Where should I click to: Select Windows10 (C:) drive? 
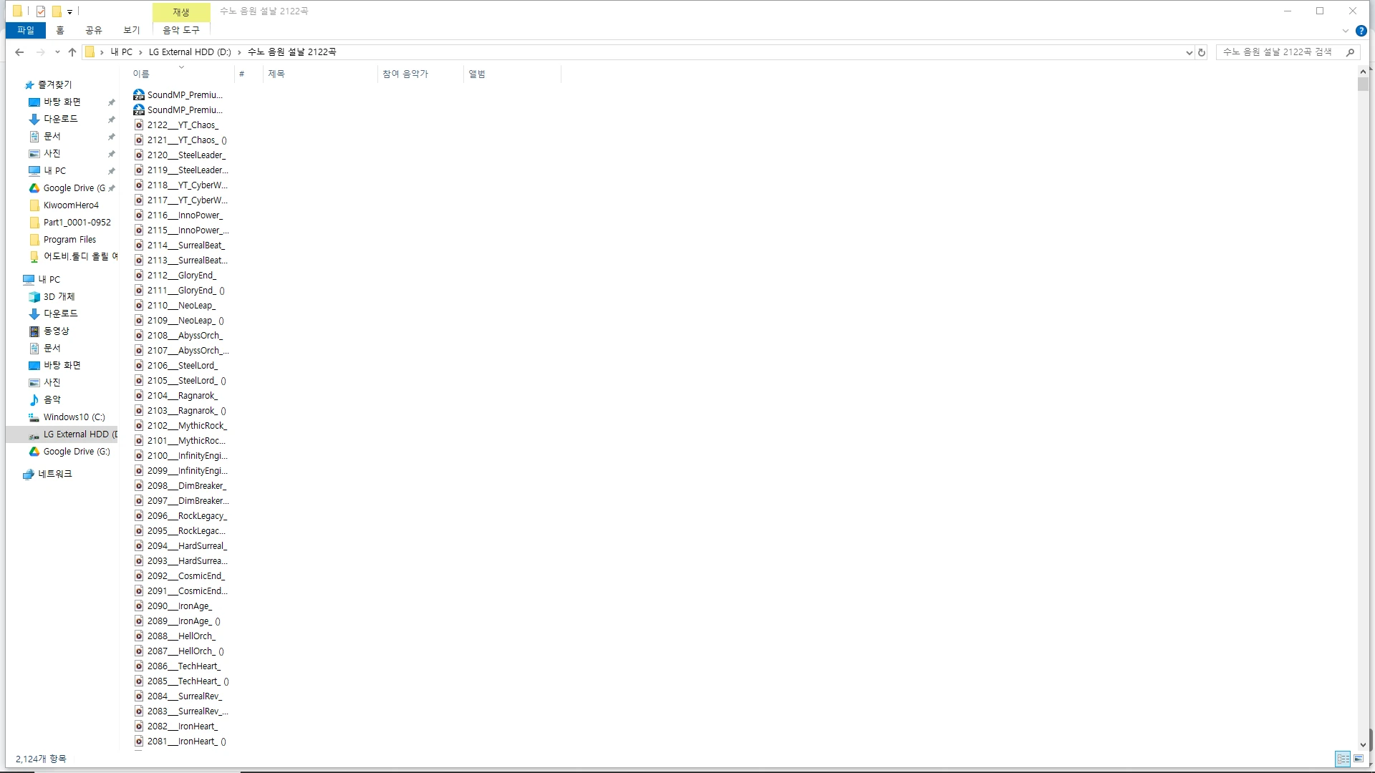coord(74,417)
